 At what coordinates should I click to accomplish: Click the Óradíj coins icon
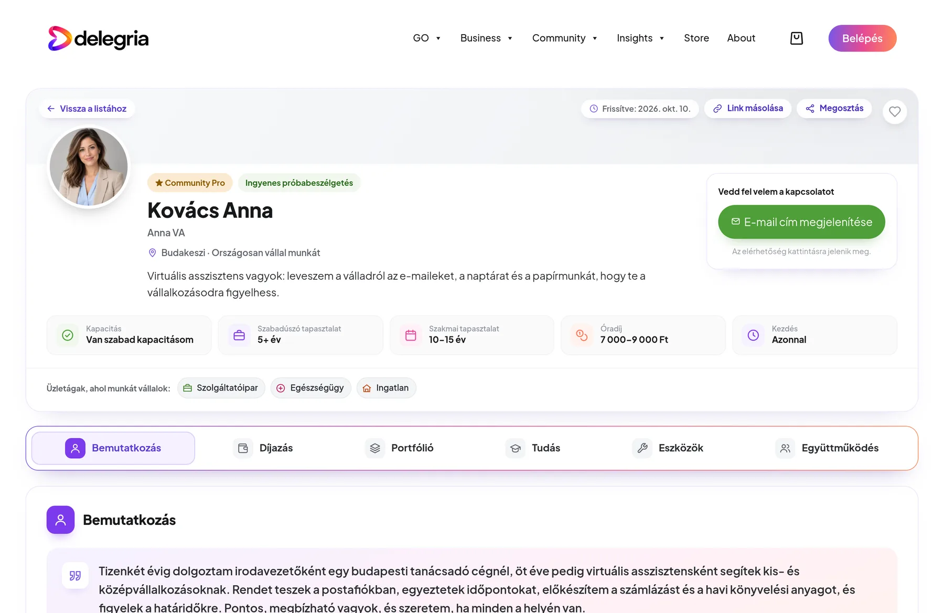[x=582, y=335]
